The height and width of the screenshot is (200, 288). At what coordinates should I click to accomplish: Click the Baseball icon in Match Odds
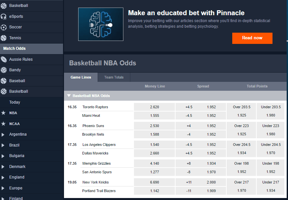(x=4, y=81)
